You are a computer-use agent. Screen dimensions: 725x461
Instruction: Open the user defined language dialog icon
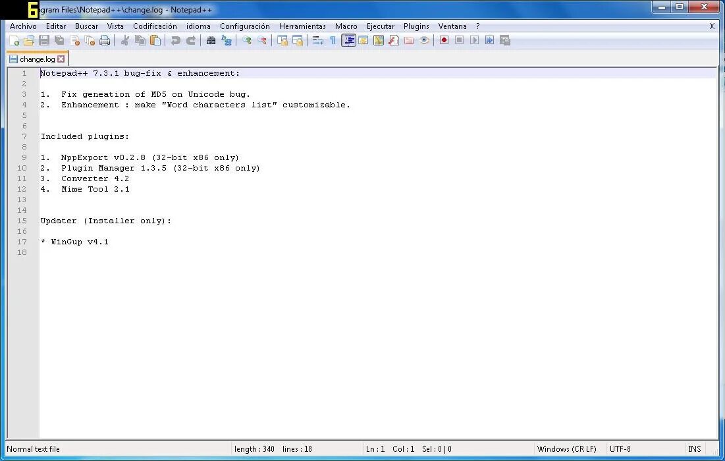coord(363,41)
